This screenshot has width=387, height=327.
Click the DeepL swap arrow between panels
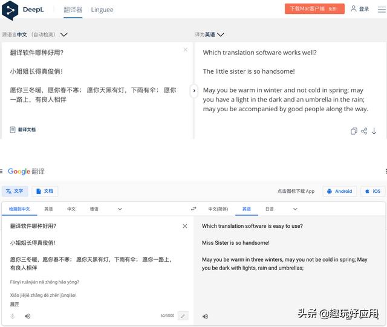pos(194,91)
